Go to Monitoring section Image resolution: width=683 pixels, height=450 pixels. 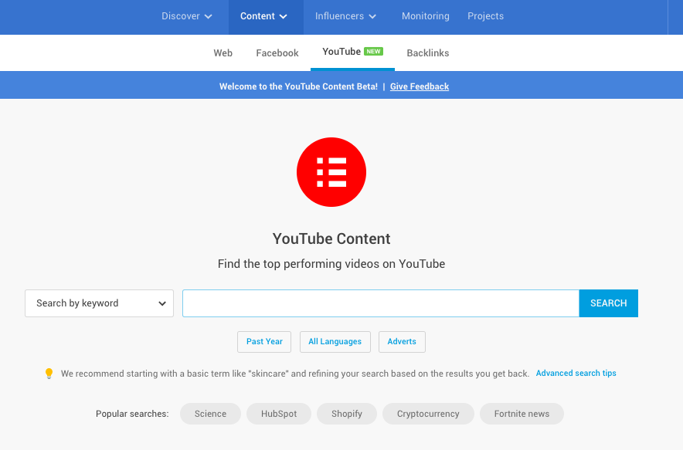(x=425, y=16)
